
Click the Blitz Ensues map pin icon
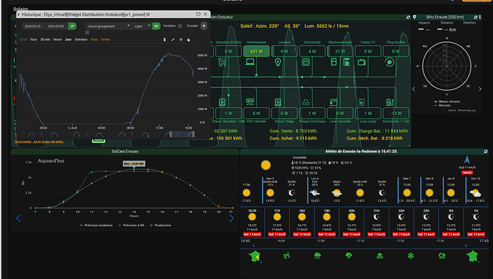pos(414,17)
